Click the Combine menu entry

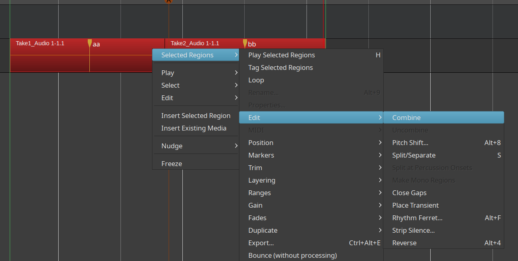pyautogui.click(x=406, y=118)
